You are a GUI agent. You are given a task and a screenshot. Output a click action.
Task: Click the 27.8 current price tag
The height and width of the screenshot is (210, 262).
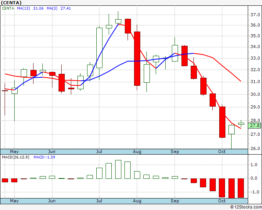click(254, 125)
